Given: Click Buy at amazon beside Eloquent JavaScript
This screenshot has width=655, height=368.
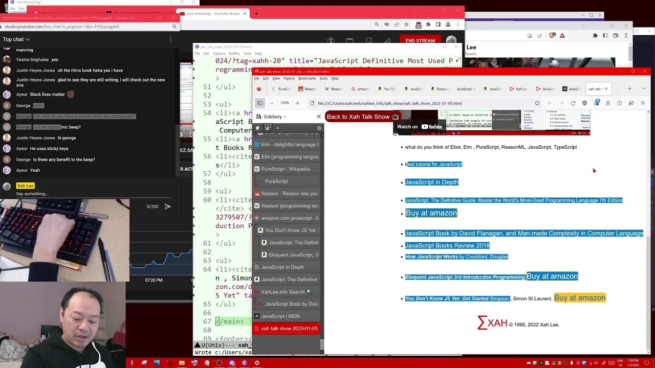Looking at the screenshot, I should pyautogui.click(x=552, y=277).
